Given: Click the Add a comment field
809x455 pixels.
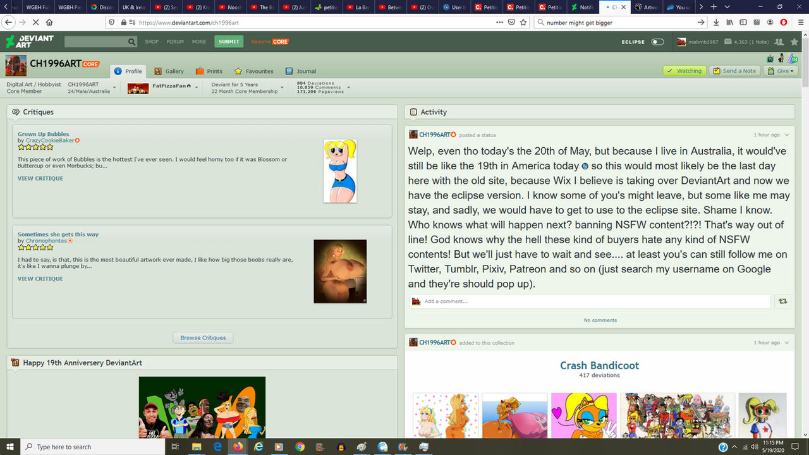Looking at the screenshot, I should pyautogui.click(x=590, y=301).
